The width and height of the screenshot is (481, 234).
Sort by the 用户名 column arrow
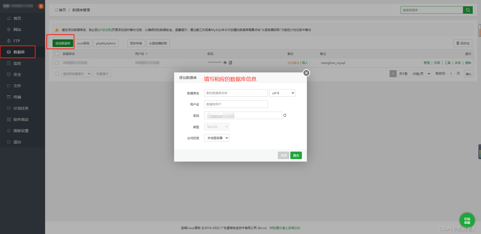click(x=147, y=54)
